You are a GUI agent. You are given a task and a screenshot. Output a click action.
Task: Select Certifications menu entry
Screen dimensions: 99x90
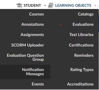(81, 45)
